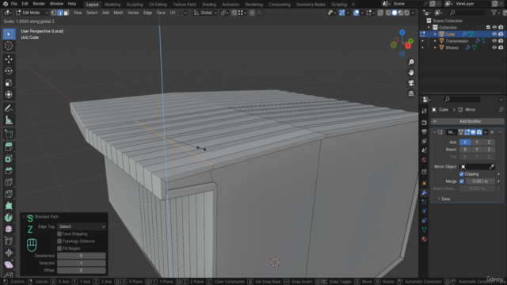Select the Inset Faces tool
Viewport: 507px width, 285px height.
pyautogui.click(x=9, y=158)
